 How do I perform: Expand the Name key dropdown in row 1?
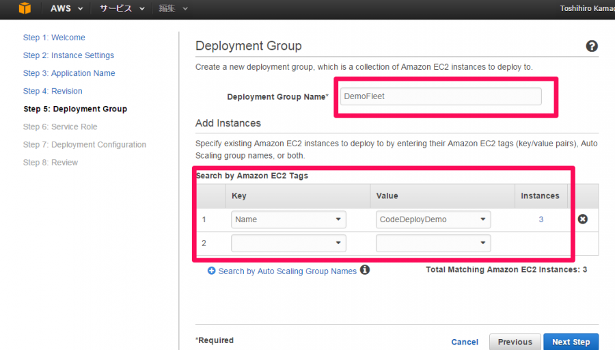click(x=288, y=219)
